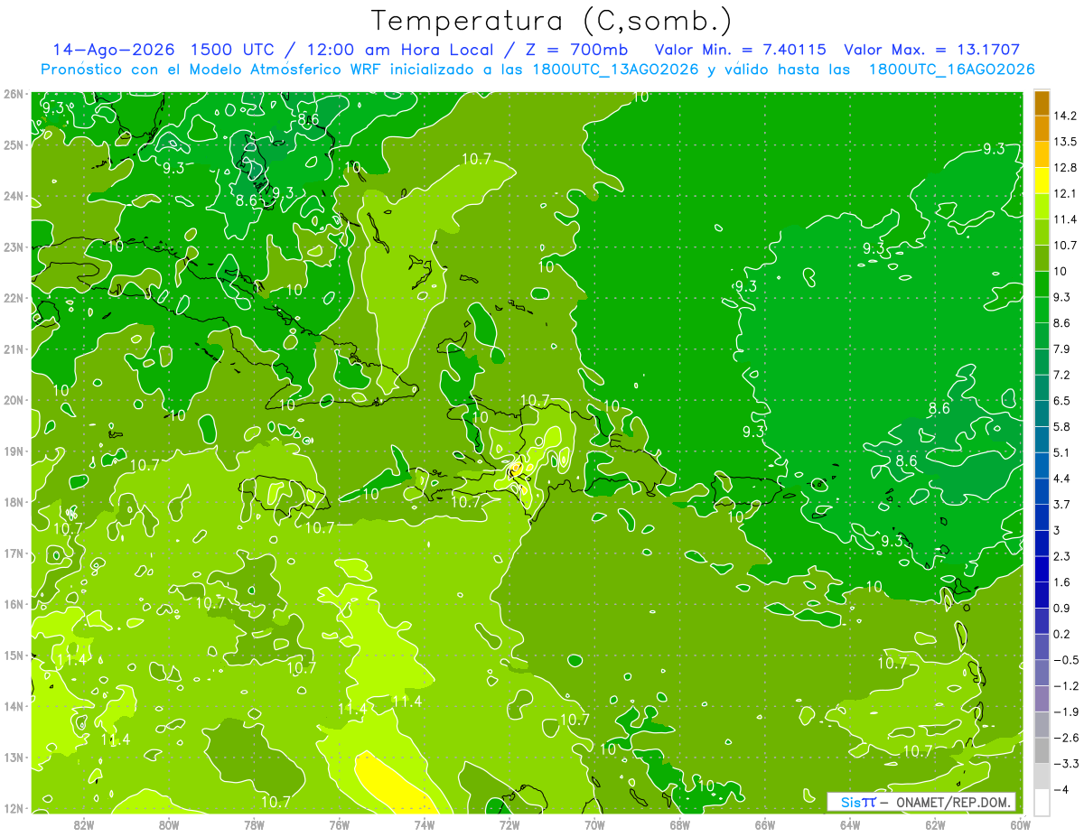Pick the green swatch between 8.6 and 9.3

pyautogui.click(x=1042, y=310)
